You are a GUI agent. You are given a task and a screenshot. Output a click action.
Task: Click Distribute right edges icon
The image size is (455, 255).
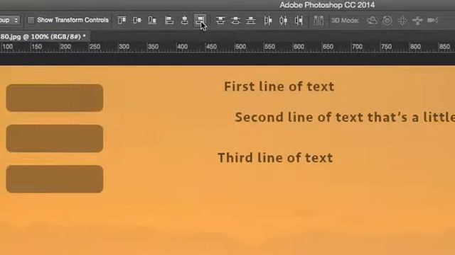[x=299, y=21]
